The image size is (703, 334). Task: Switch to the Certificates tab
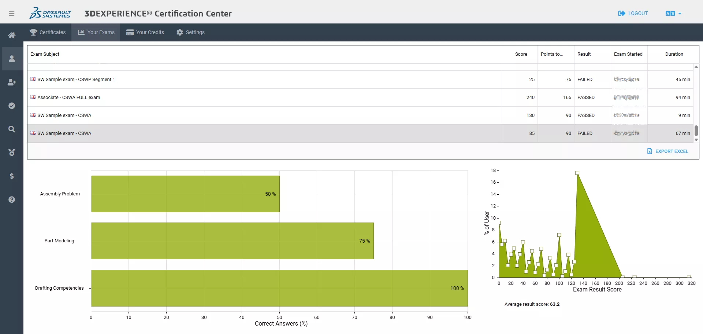pos(48,32)
